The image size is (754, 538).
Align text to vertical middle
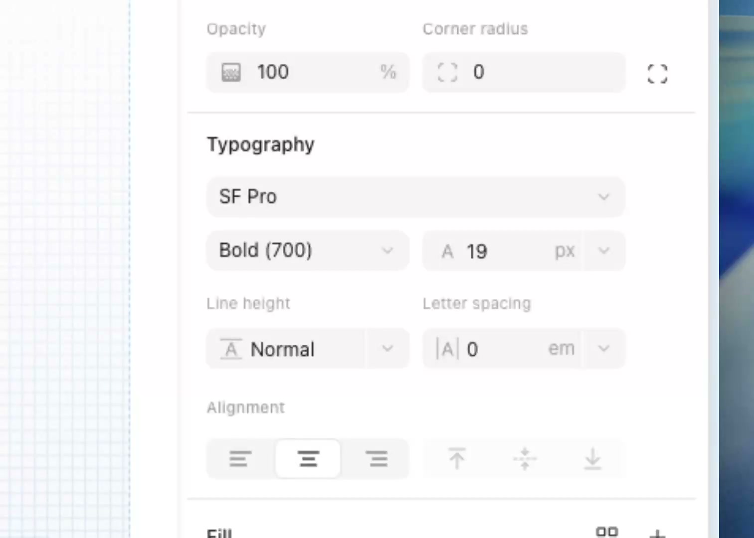tap(524, 458)
